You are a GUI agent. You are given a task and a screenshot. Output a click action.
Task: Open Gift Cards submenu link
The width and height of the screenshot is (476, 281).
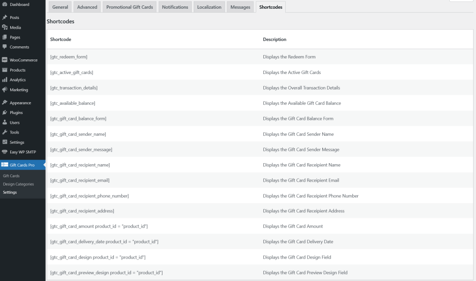[x=11, y=176]
